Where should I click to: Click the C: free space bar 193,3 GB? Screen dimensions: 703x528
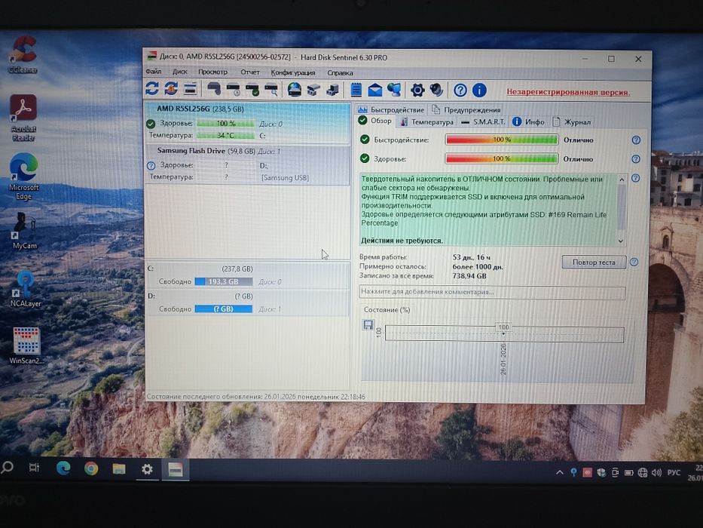tap(223, 281)
